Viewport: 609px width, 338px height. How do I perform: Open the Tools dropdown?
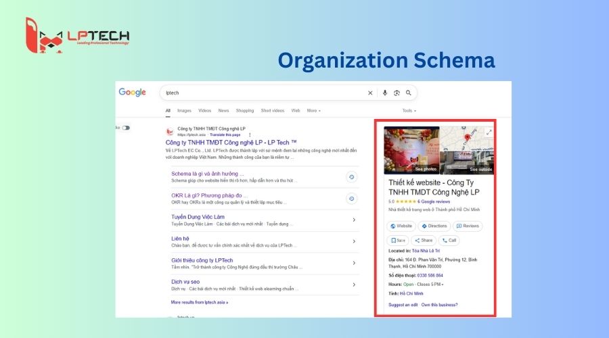[x=409, y=111]
